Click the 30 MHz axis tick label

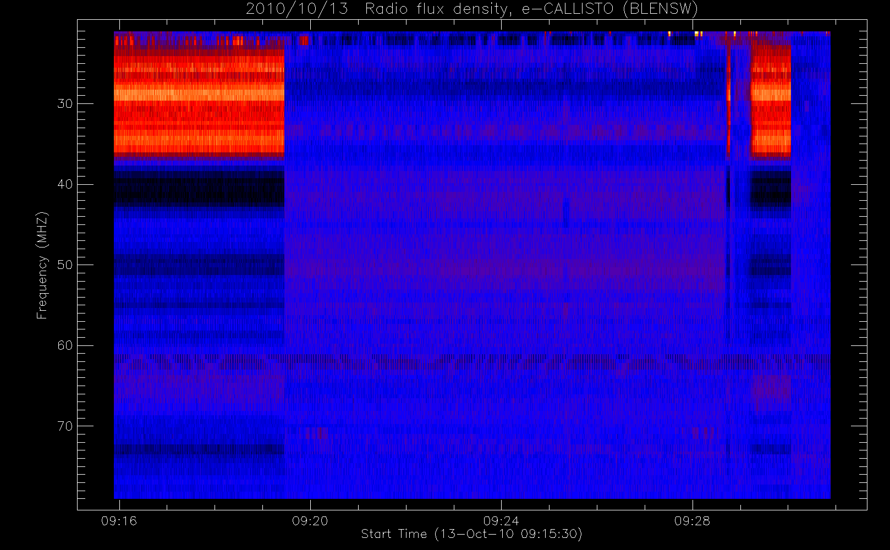pos(65,103)
